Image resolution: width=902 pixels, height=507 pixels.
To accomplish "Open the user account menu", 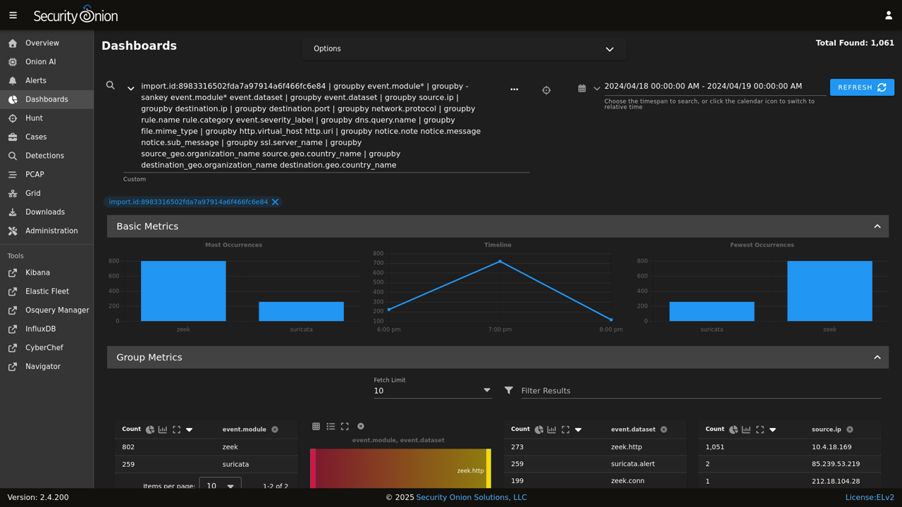I will pos(888,15).
